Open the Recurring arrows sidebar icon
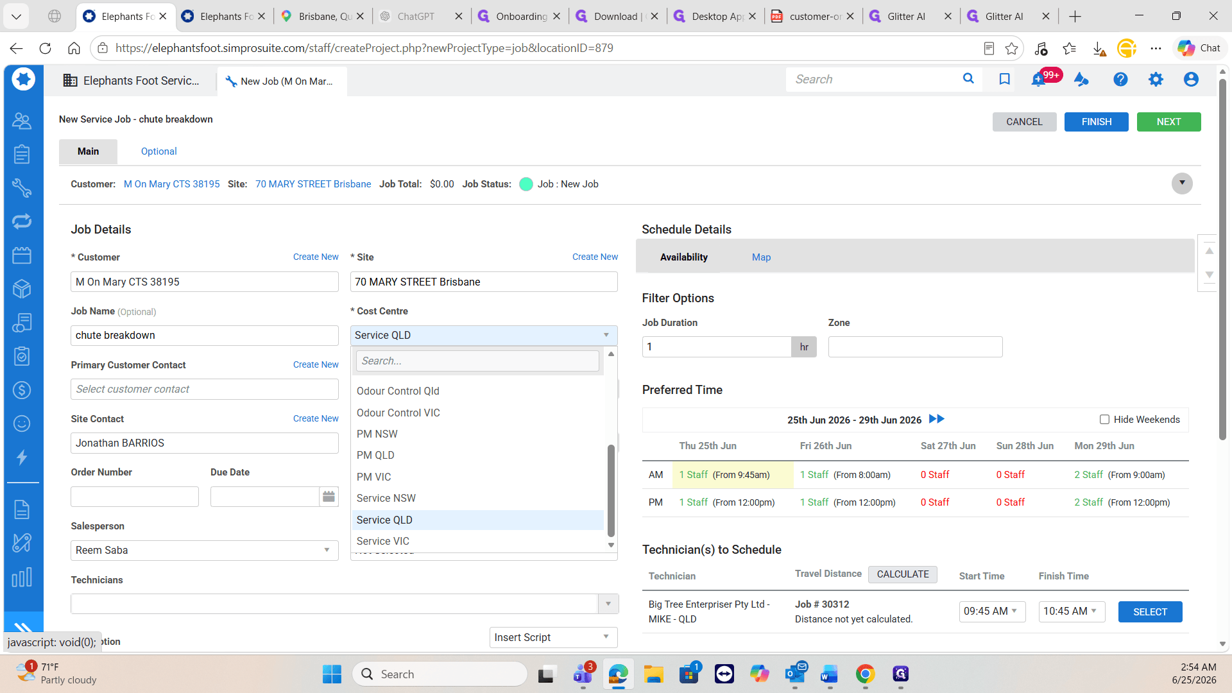This screenshot has width=1232, height=693. (x=22, y=221)
